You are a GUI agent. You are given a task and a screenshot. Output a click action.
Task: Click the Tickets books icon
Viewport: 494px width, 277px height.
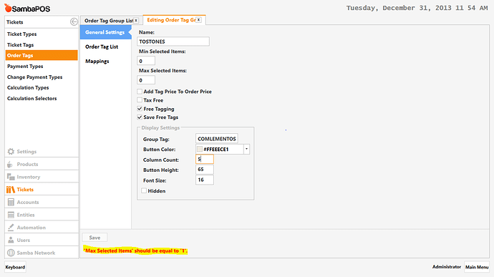coord(11,190)
